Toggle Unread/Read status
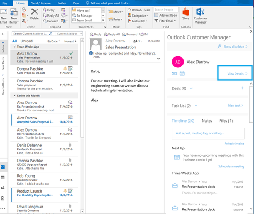 pyautogui.click(x=139, y=10)
